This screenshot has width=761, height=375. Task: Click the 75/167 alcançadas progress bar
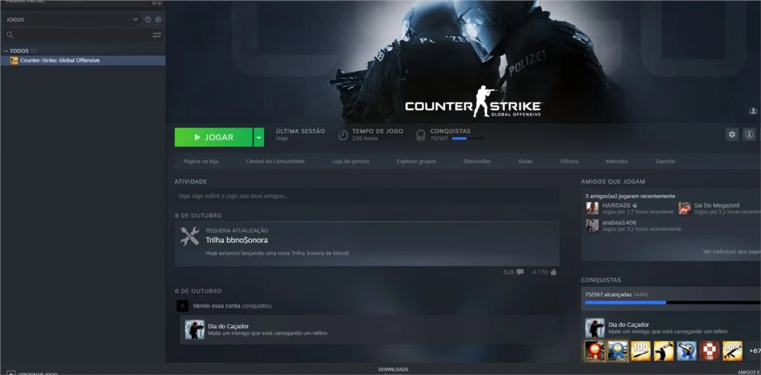tap(673, 303)
